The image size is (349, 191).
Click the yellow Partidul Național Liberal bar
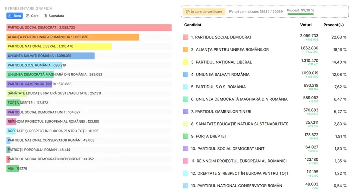click(59, 46)
